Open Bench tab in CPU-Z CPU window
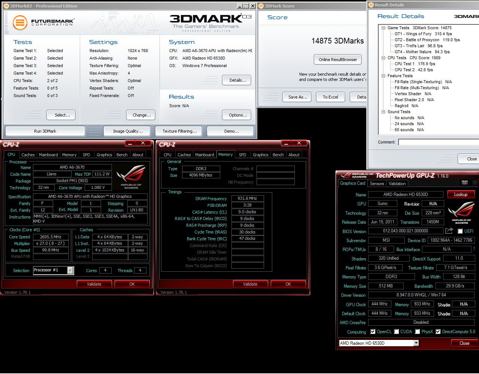Viewport: 479px width, 374px height. [x=122, y=155]
